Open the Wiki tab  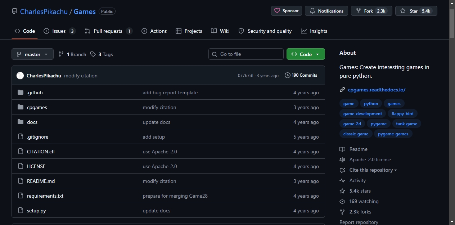point(220,31)
